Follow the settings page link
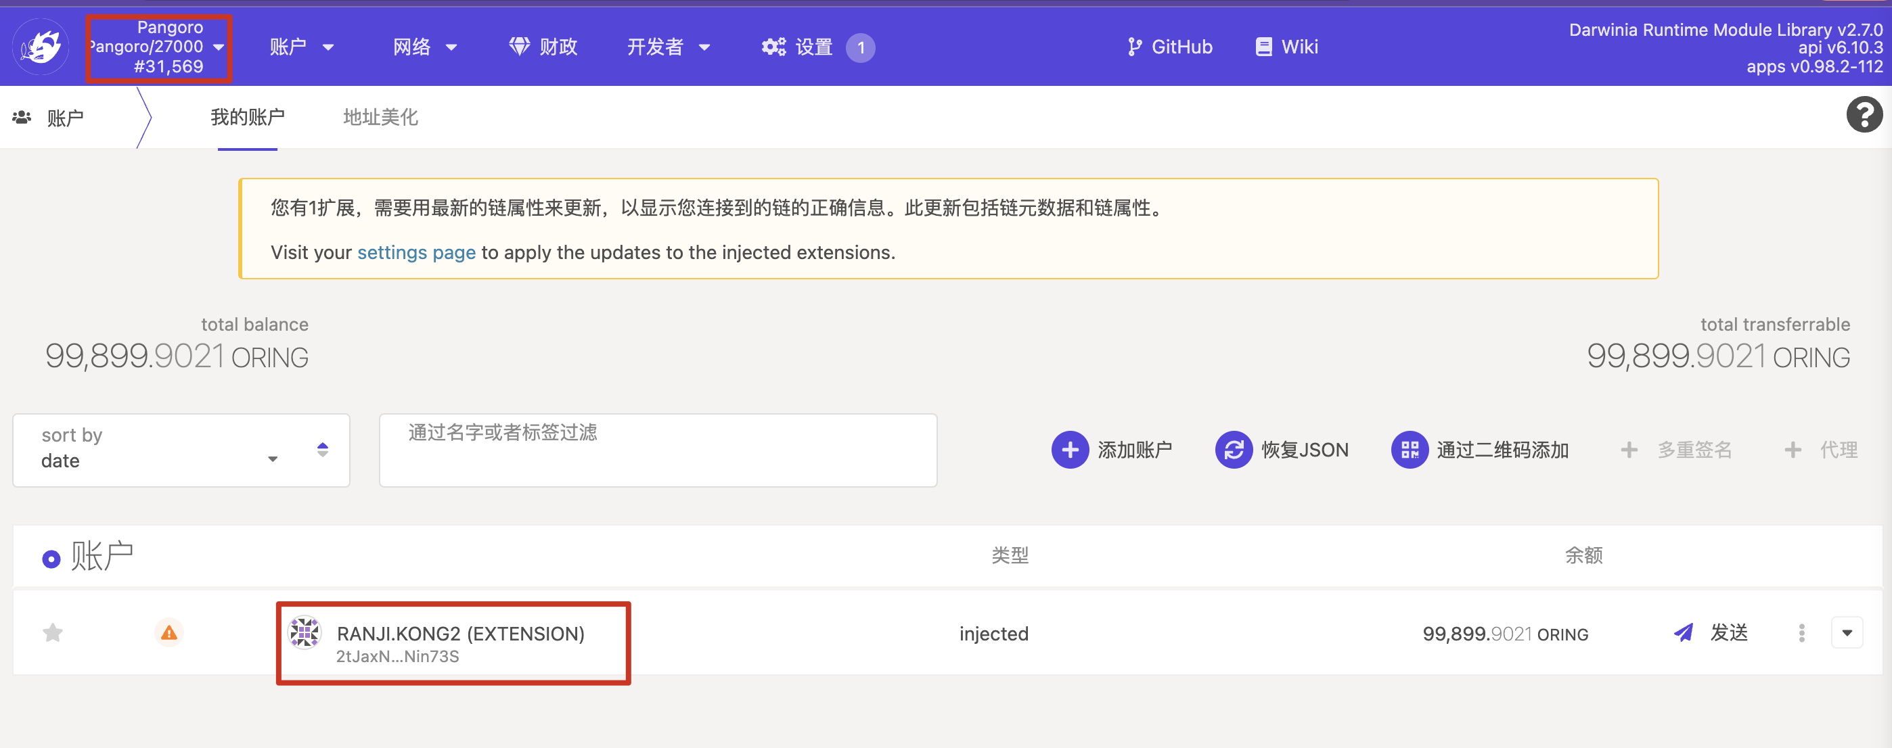The image size is (1892, 748). [x=416, y=252]
